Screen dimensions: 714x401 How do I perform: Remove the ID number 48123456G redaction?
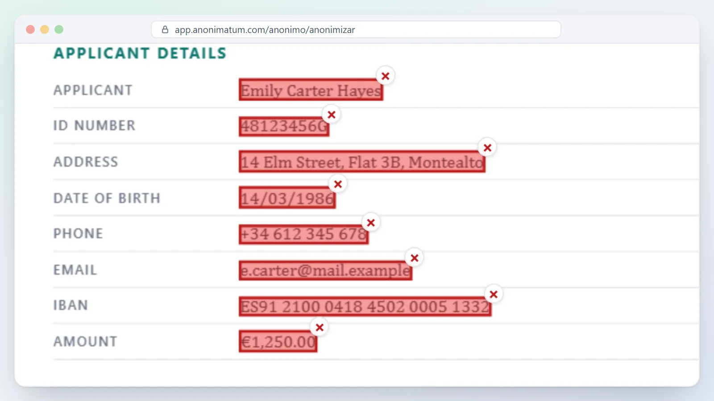[x=332, y=115]
